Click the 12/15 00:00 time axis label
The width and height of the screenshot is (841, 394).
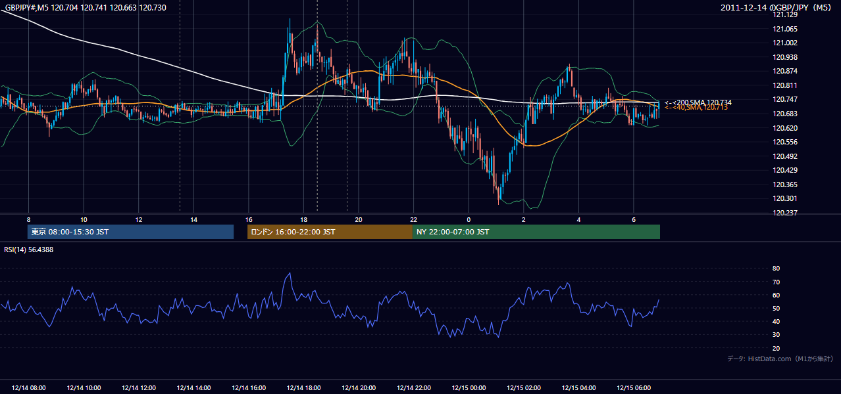pyautogui.click(x=469, y=388)
